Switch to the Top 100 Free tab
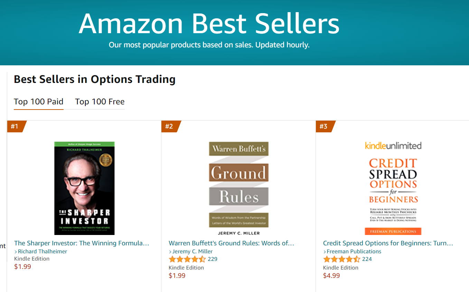The width and height of the screenshot is (469, 292). click(x=100, y=102)
